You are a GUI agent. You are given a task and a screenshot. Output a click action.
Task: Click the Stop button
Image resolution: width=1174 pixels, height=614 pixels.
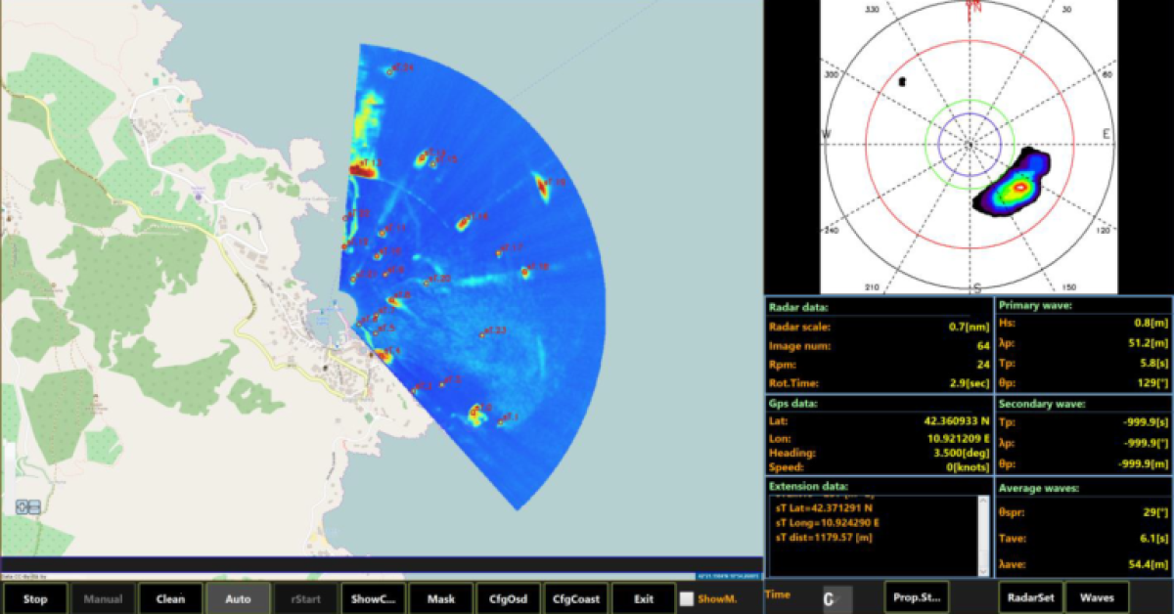pyautogui.click(x=35, y=598)
